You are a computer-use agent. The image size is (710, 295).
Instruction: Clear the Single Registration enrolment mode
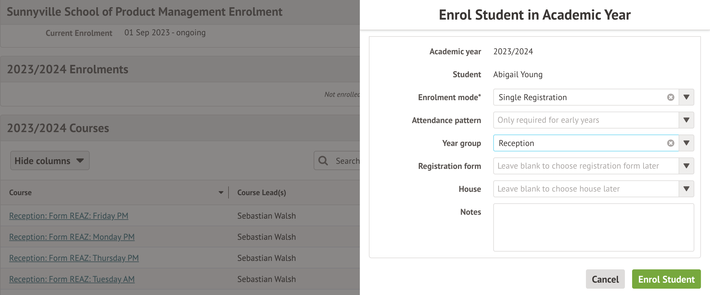click(x=670, y=97)
